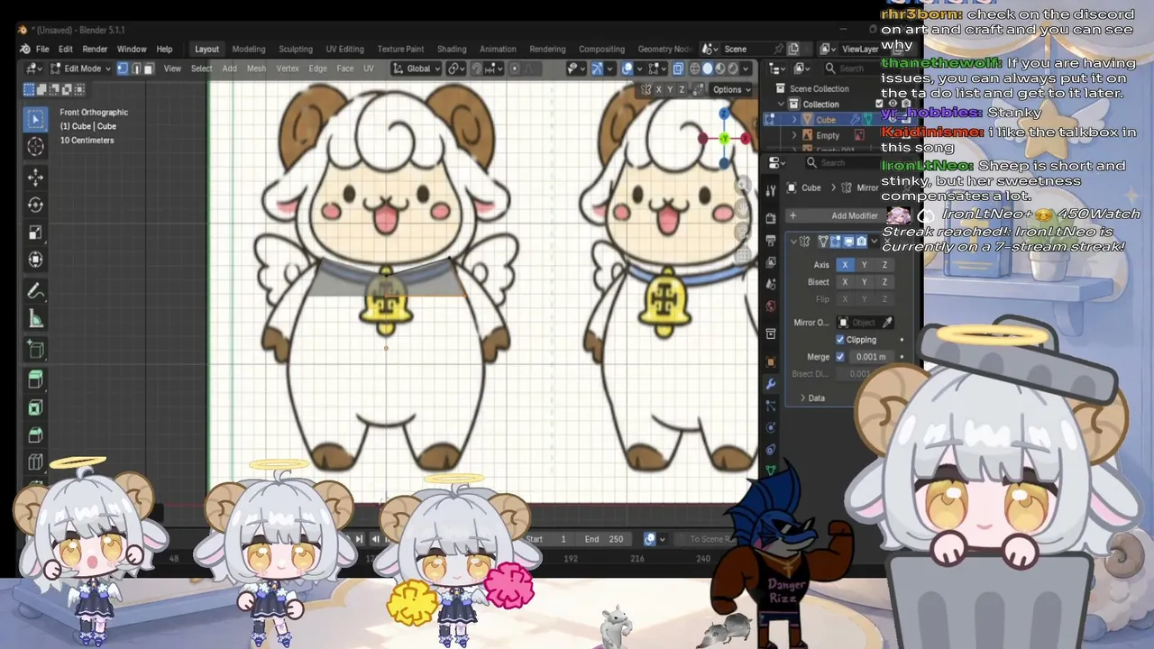Open the Mesh menu in viewport header
The image size is (1154, 649).
[x=256, y=69]
